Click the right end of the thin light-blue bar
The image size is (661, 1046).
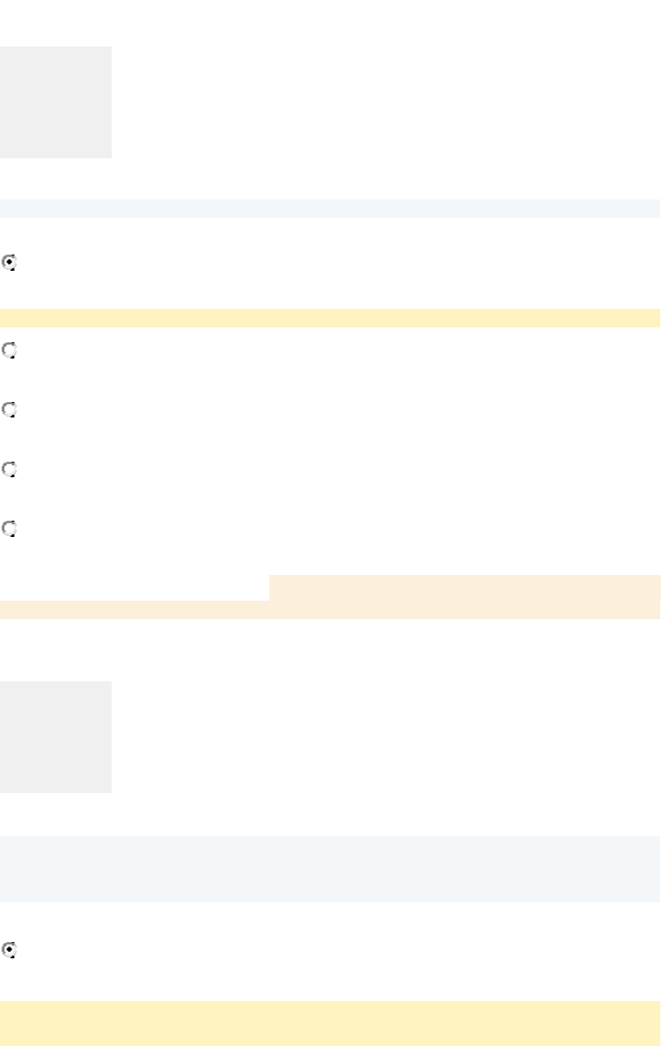[648, 209]
